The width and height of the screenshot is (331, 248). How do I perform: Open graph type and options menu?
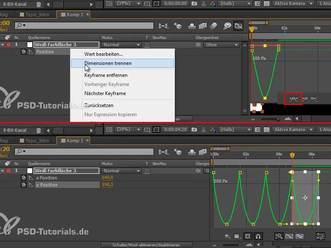pos(237,236)
